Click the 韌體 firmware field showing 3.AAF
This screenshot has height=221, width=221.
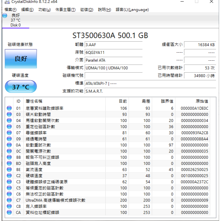point(113,45)
